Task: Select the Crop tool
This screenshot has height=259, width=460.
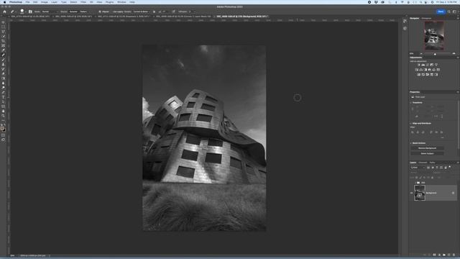Action: point(3,41)
